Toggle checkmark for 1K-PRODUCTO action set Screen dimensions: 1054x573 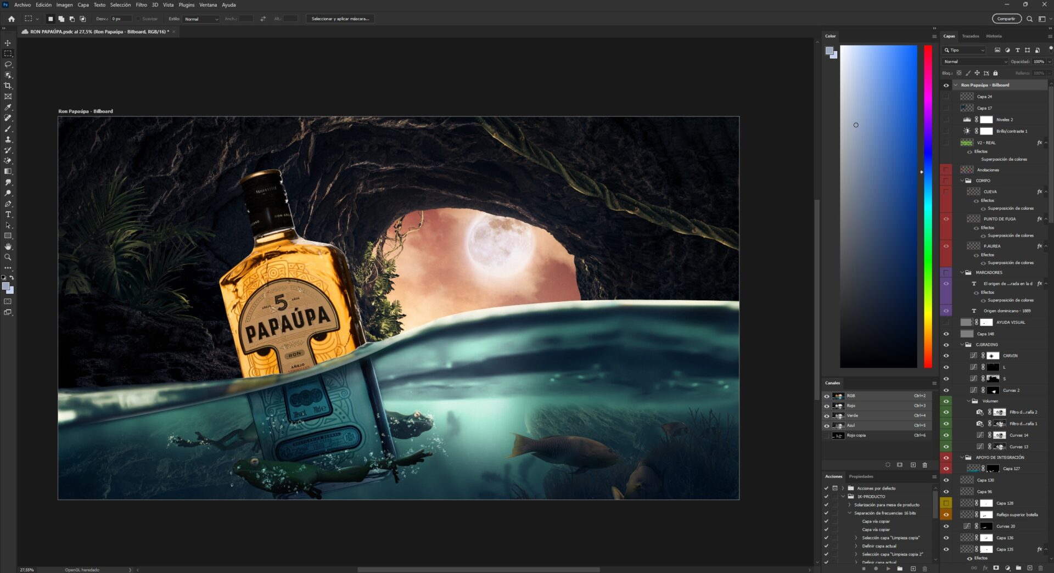point(826,497)
